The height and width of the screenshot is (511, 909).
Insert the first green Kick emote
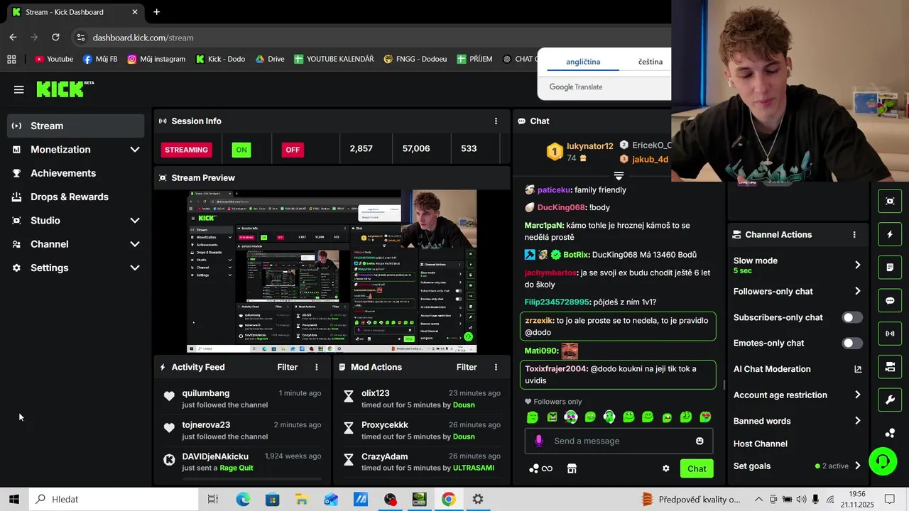click(533, 417)
